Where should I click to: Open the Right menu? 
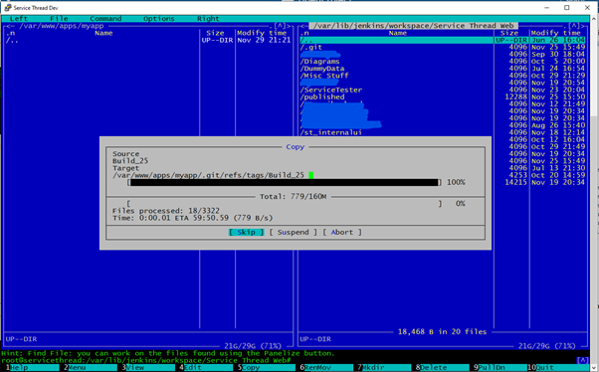(x=208, y=18)
